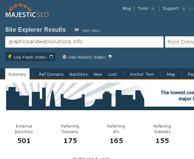Open the Map tab
This screenshot has height=159, width=194.
tap(171, 74)
